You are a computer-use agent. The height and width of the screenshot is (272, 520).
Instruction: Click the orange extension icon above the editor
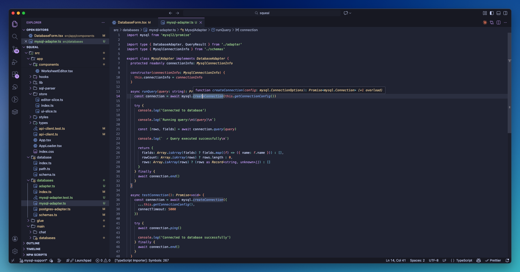tap(484, 22)
